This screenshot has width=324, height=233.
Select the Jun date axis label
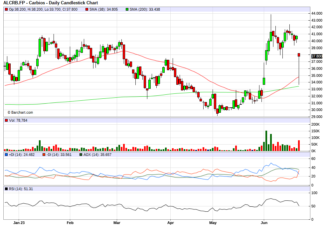[x=264, y=222]
